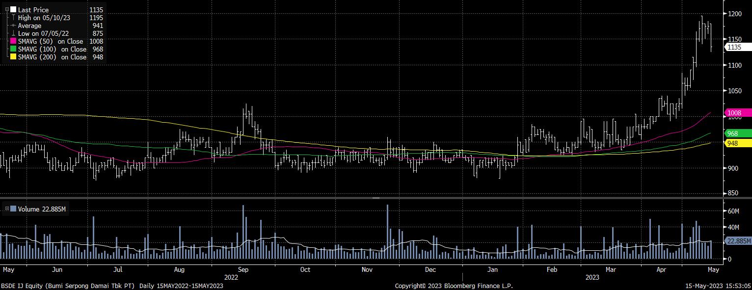
Task: Click the Sep label on the date axis
Action: 243,270
